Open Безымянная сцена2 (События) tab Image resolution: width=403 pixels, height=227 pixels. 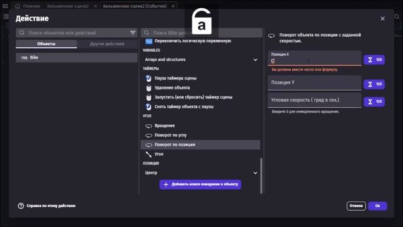click(135, 6)
